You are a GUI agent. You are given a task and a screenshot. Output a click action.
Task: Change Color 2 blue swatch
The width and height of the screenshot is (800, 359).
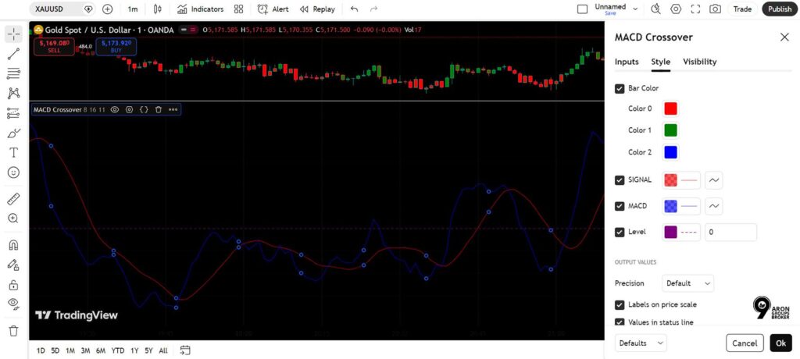[x=670, y=152]
